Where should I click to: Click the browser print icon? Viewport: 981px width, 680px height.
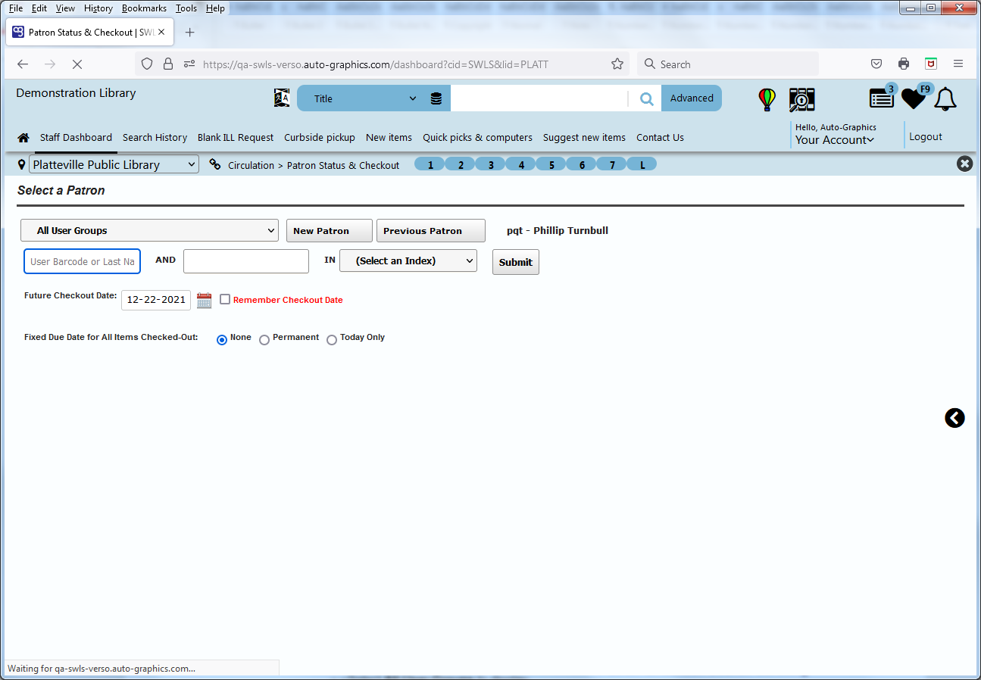coord(904,64)
